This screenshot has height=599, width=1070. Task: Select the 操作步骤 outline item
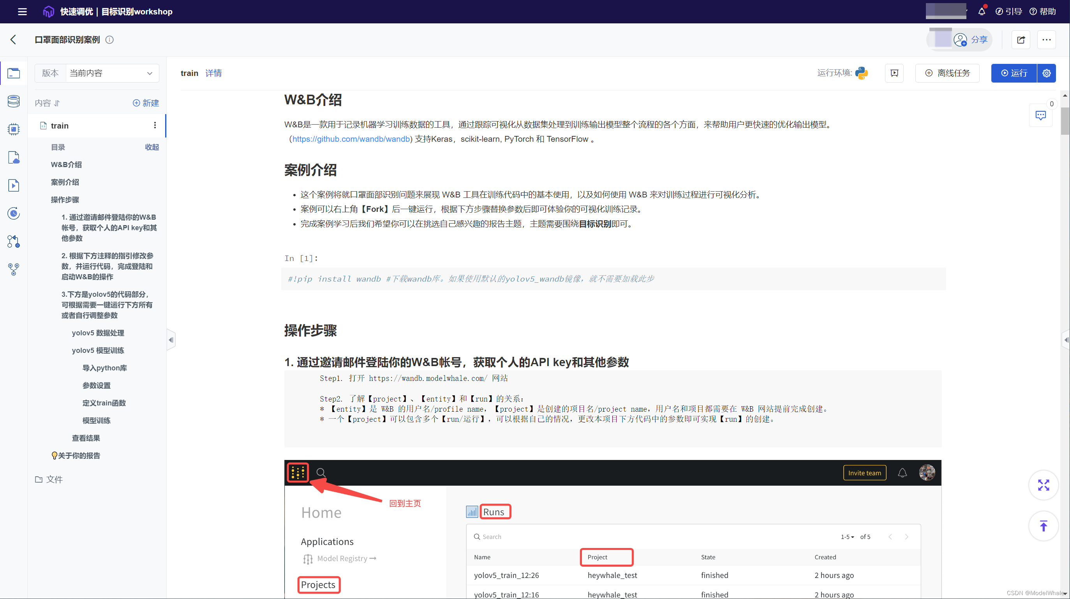(x=65, y=200)
